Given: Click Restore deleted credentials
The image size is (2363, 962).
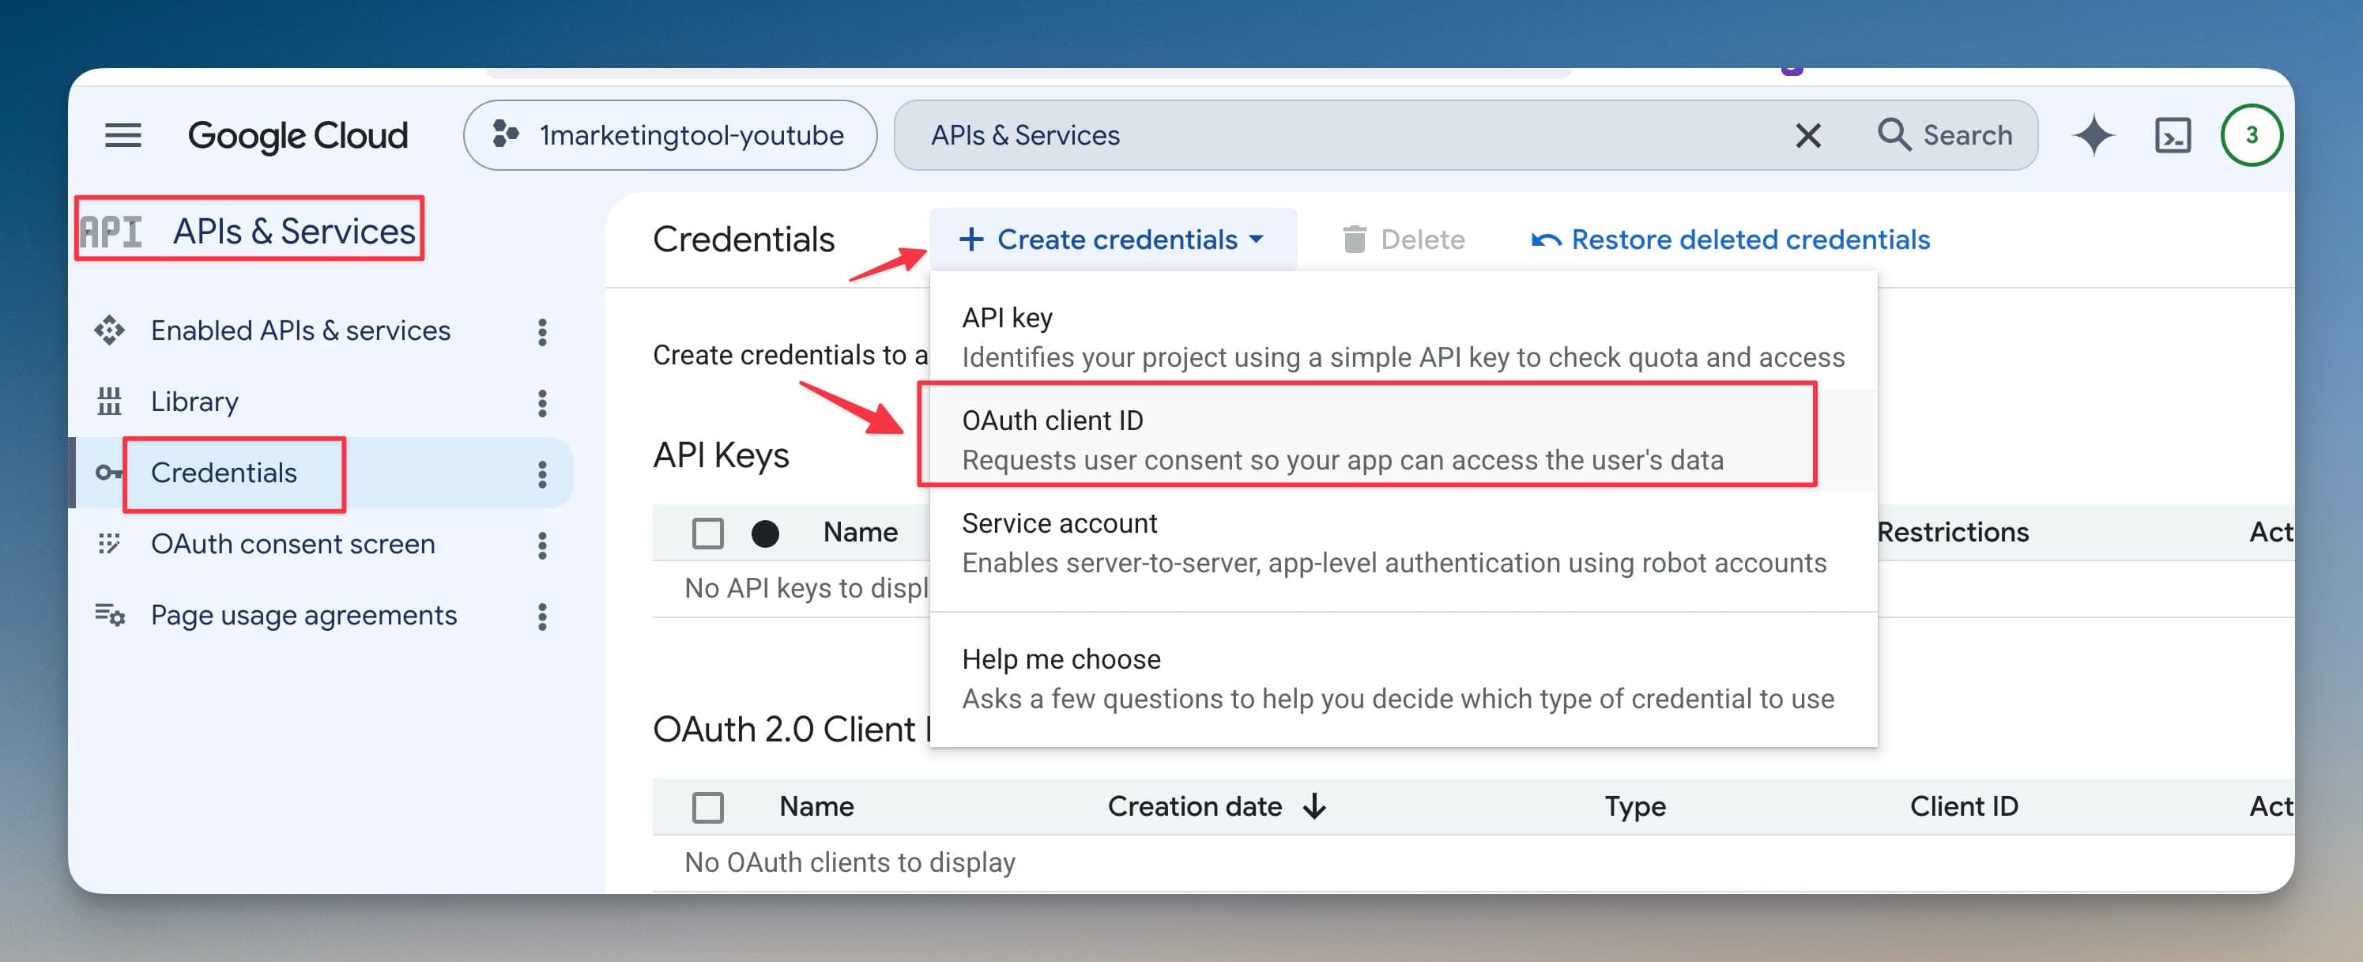Looking at the screenshot, I should pos(1731,240).
